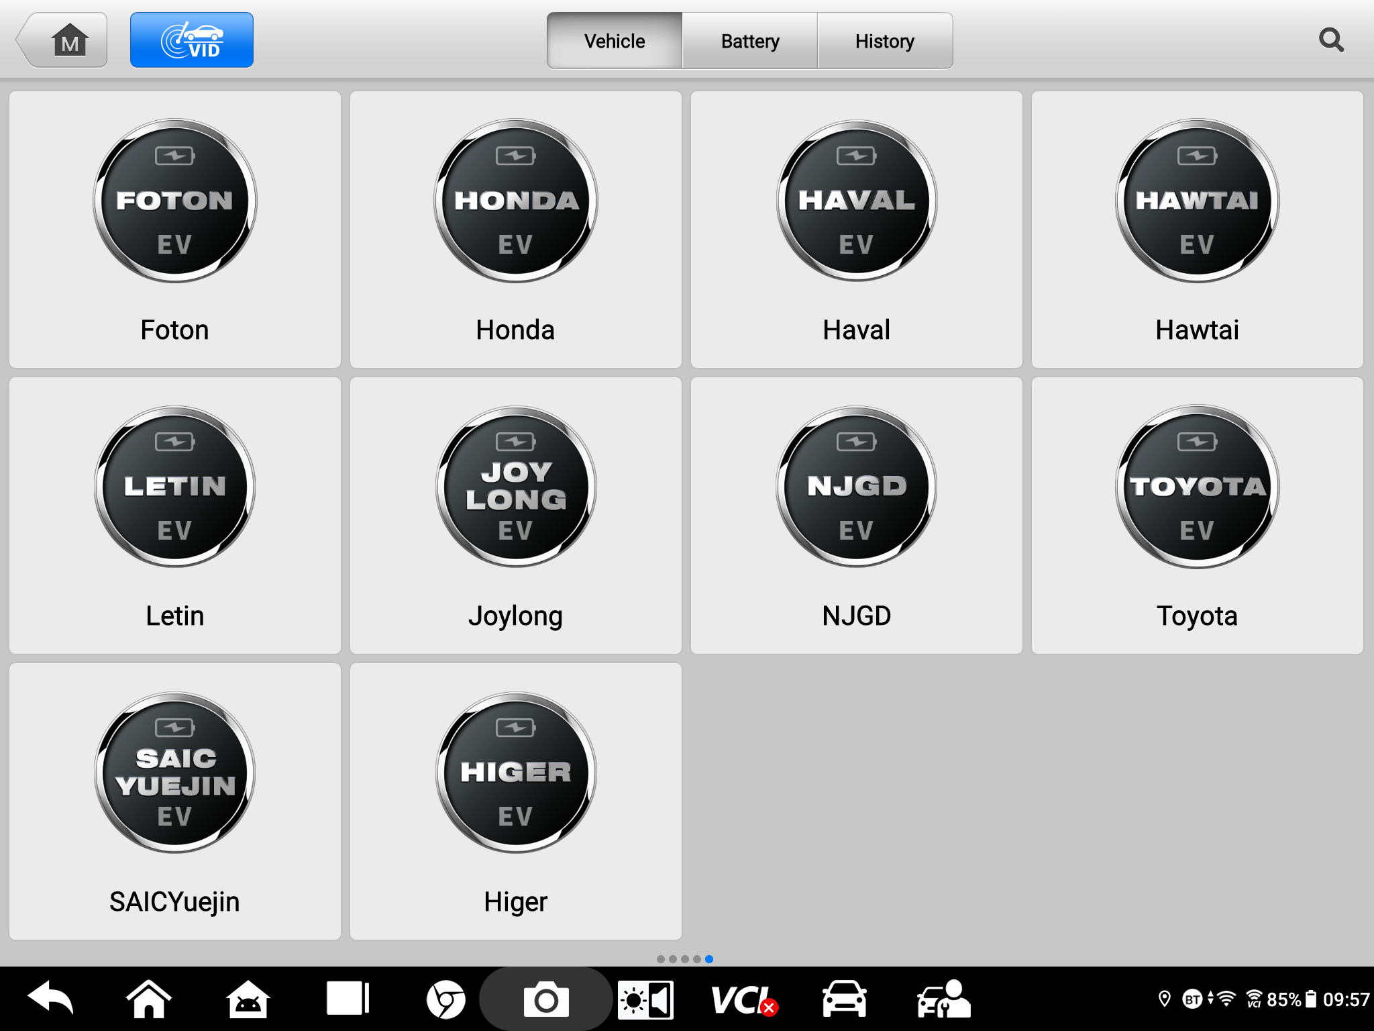The image size is (1374, 1031).
Task: Tap the back arrow navigation icon
Action: 50,999
